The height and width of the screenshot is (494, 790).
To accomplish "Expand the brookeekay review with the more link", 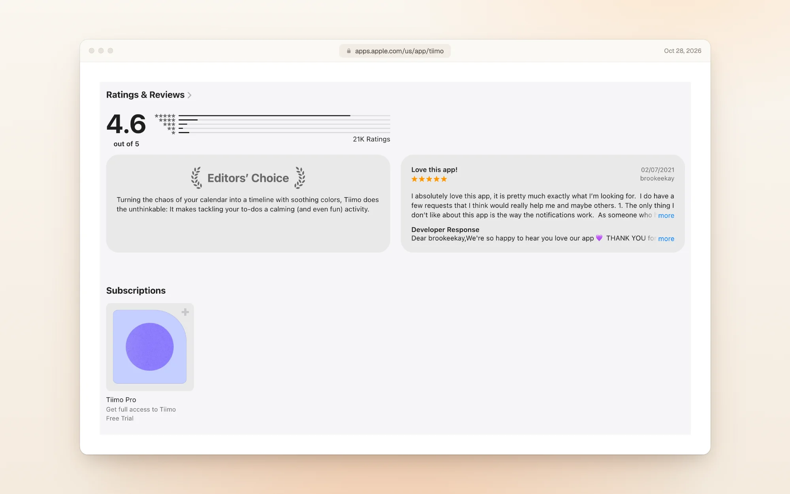I will pyautogui.click(x=666, y=215).
